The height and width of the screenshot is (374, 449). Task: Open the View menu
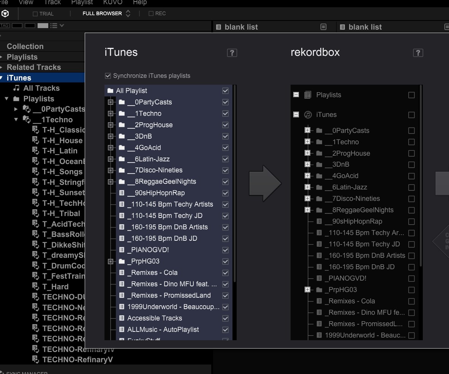click(x=26, y=2)
